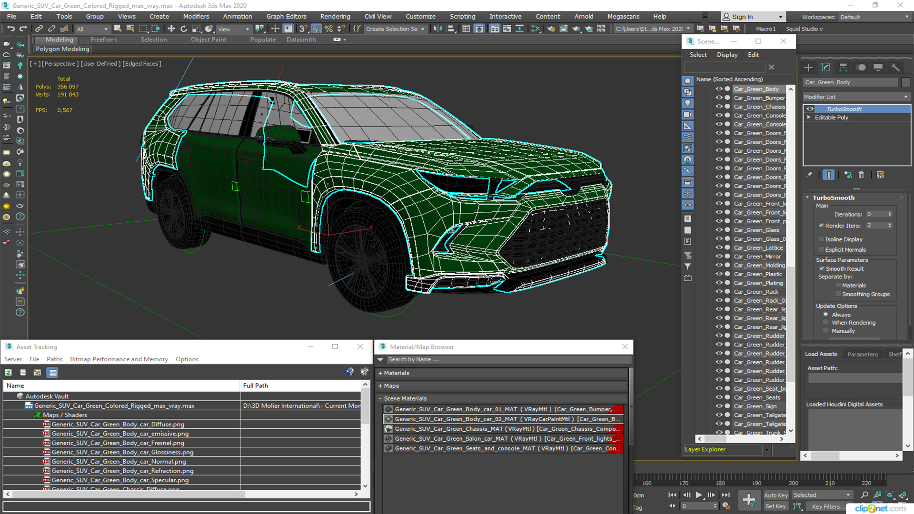The height and width of the screenshot is (514, 914).
Task: Toggle the Percent Snap tool
Action: (x=328, y=29)
